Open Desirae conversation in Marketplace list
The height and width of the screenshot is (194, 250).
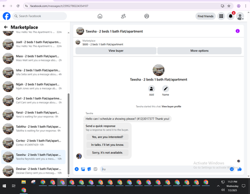coord(33,171)
